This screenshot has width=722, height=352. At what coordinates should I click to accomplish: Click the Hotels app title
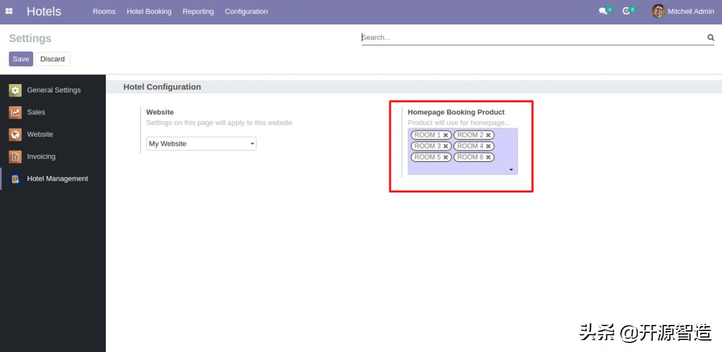[44, 11]
